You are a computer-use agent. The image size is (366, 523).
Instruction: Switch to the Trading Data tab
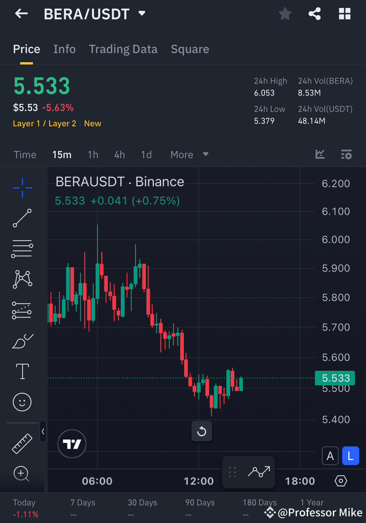pyautogui.click(x=123, y=49)
